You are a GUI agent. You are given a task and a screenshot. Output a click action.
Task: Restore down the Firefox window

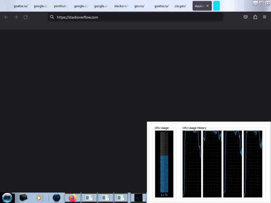(261, 3)
